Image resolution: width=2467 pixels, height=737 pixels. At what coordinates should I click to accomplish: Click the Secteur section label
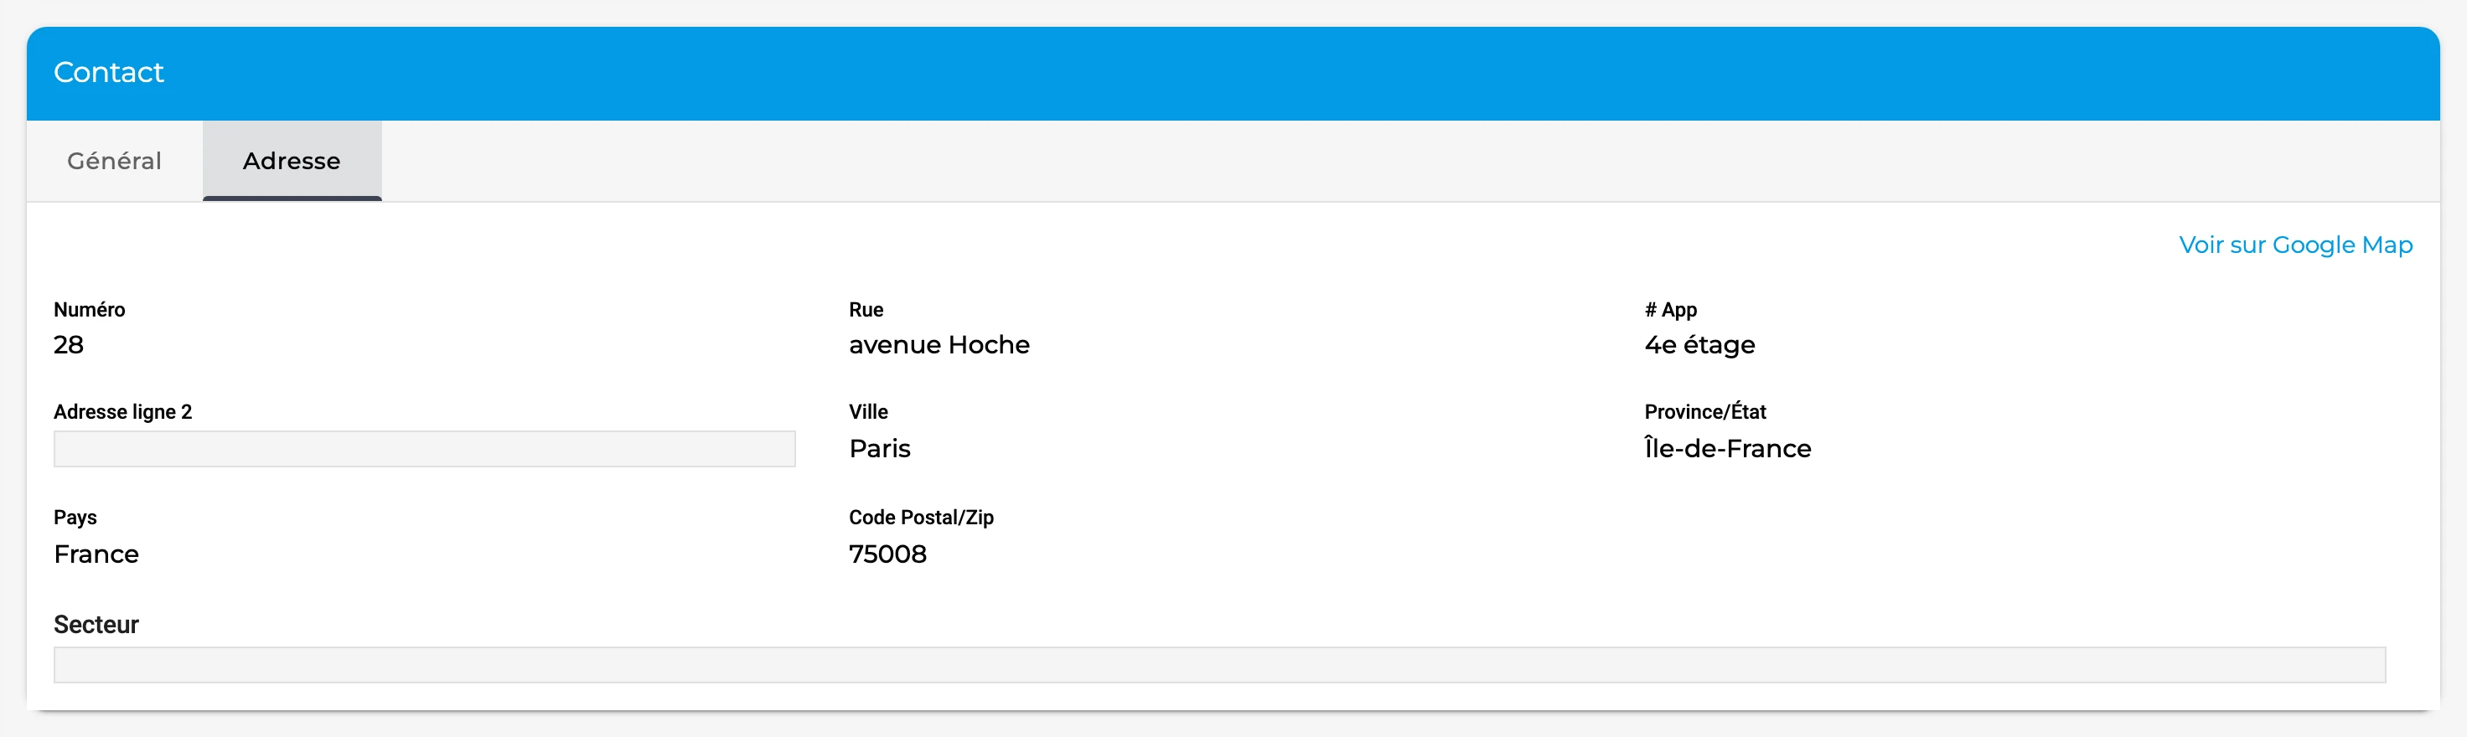96,625
